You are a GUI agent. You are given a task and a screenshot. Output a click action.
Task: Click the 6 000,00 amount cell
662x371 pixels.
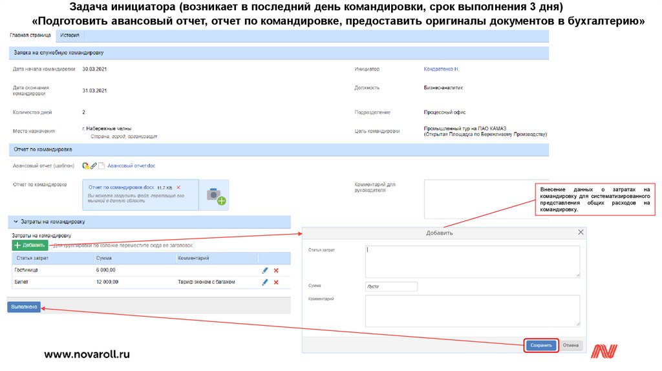click(106, 270)
